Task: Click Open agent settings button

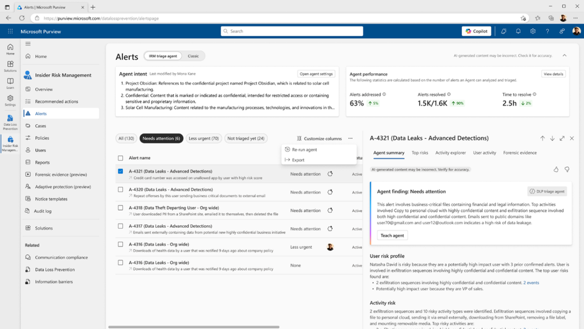Action: pos(316,74)
